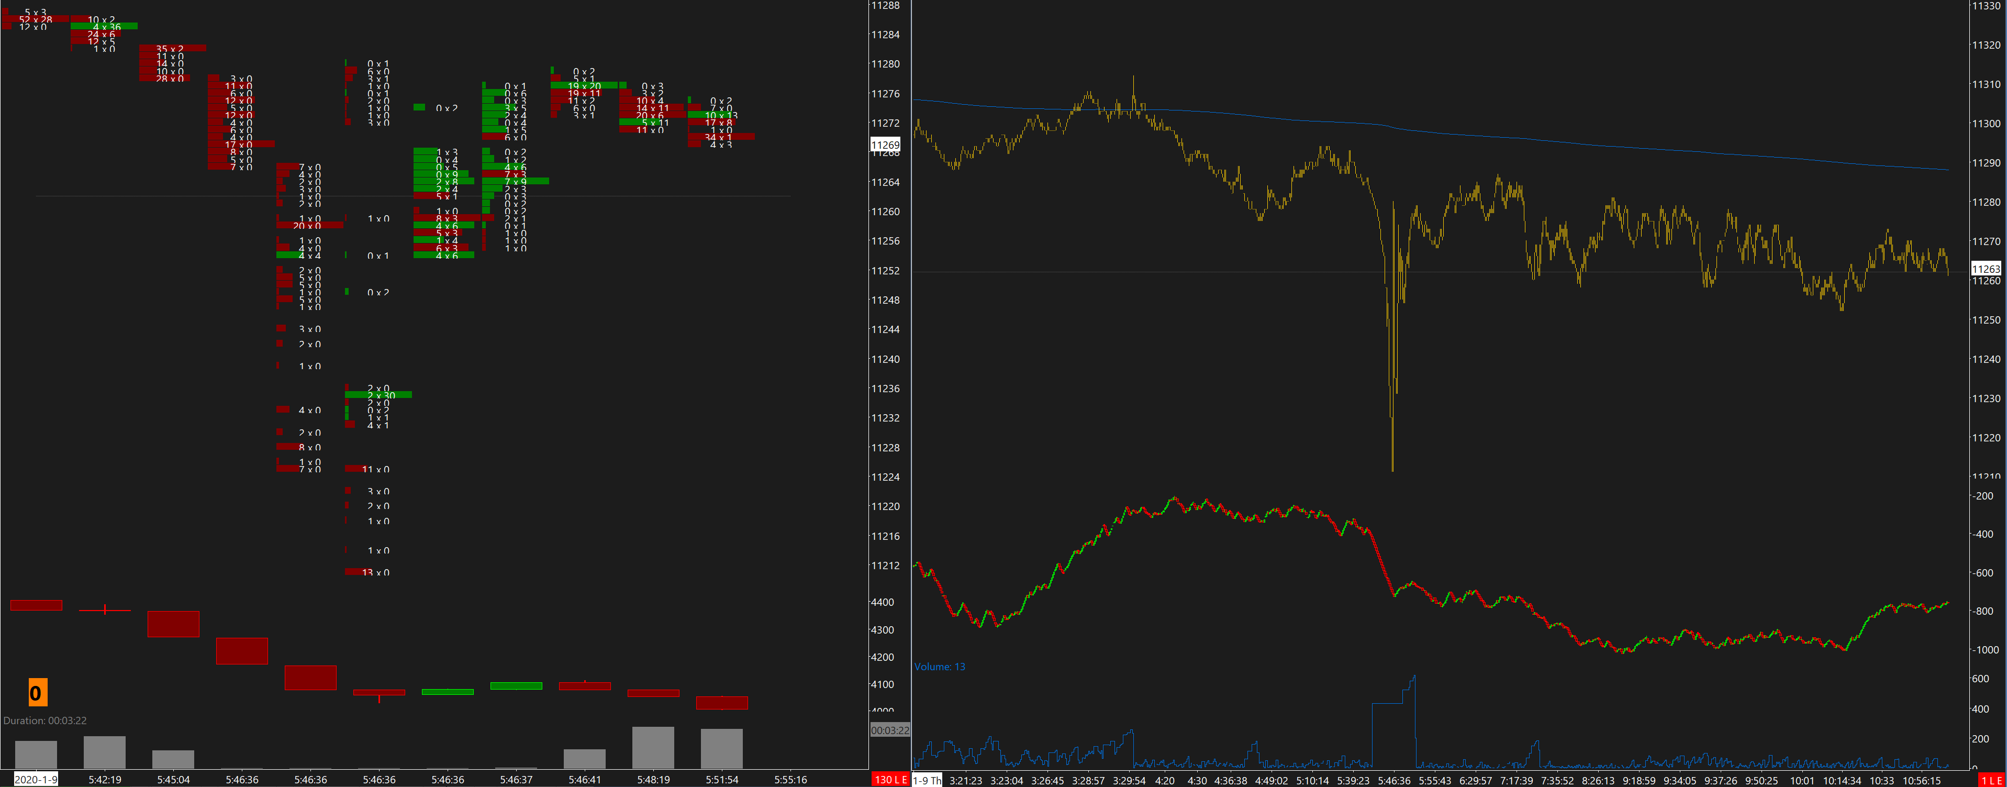Click the 5:42:19 time label
Viewport: 2007px width, 787px height.
click(x=104, y=779)
